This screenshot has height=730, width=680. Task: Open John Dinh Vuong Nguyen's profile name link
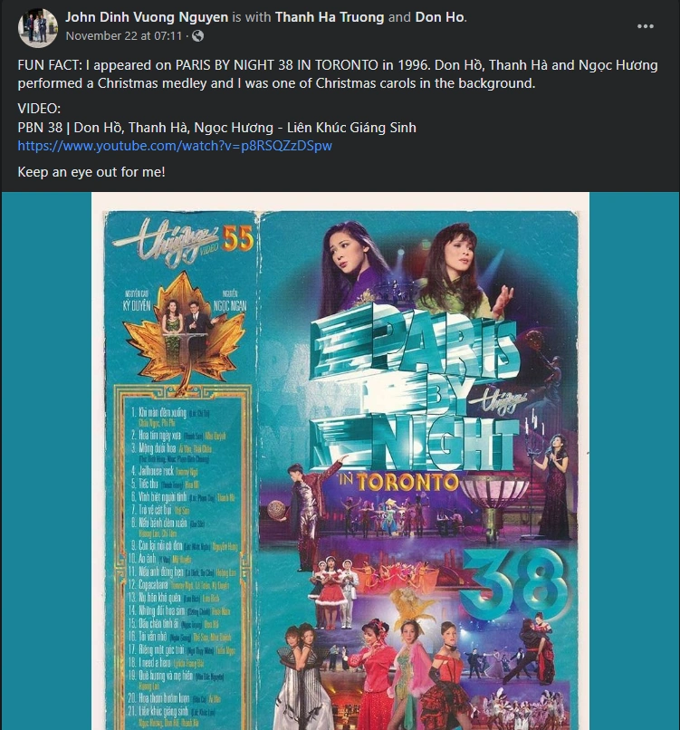[x=147, y=17]
